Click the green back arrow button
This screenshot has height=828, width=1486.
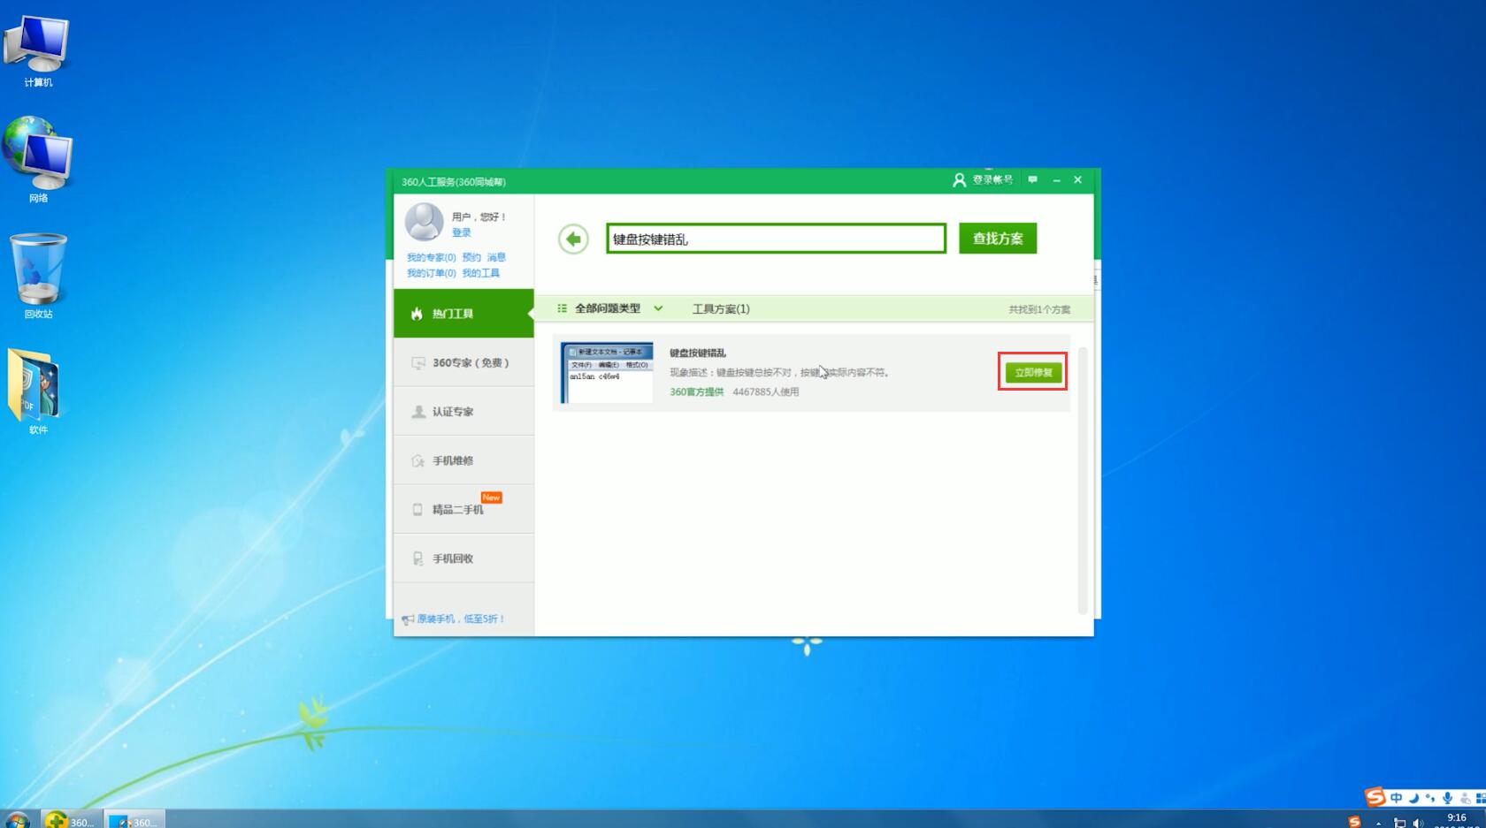(573, 239)
